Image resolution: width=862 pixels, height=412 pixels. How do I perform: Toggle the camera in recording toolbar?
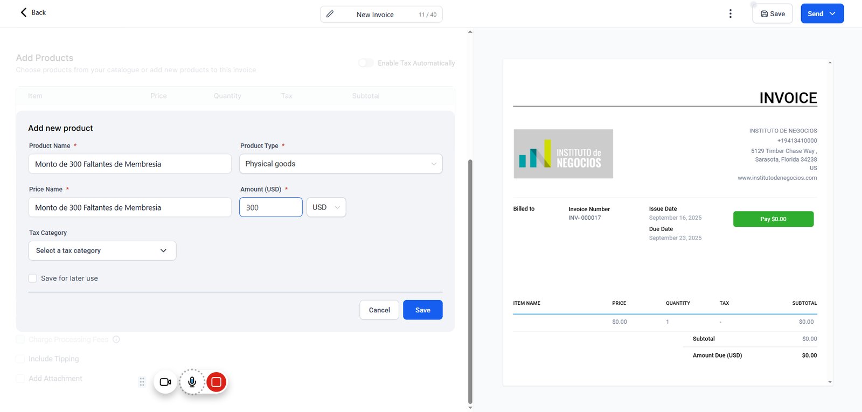165,382
